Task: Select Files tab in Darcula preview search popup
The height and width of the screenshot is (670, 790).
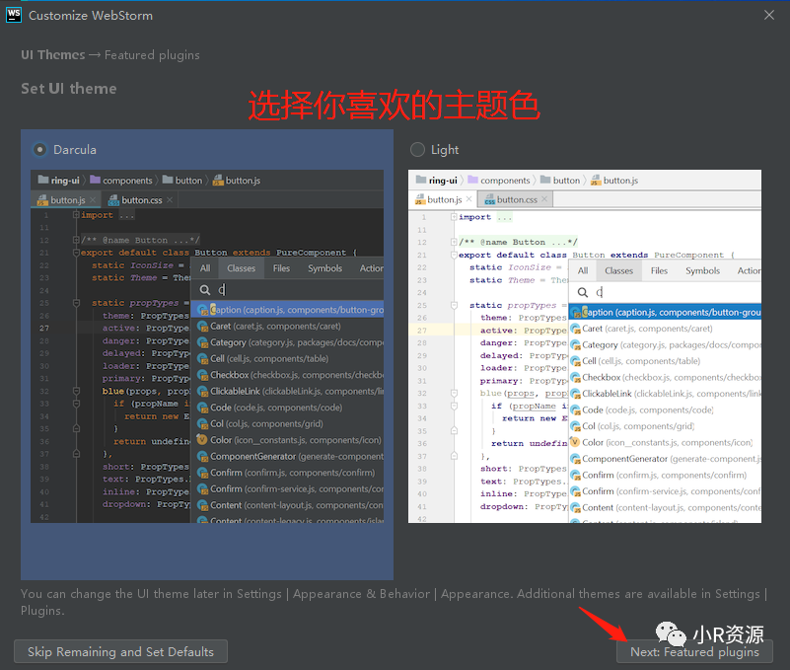Action: 281,268
